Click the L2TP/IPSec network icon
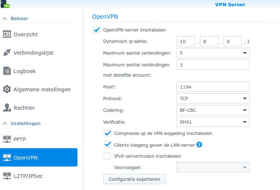This screenshot has height=190, width=280. pos(7,176)
